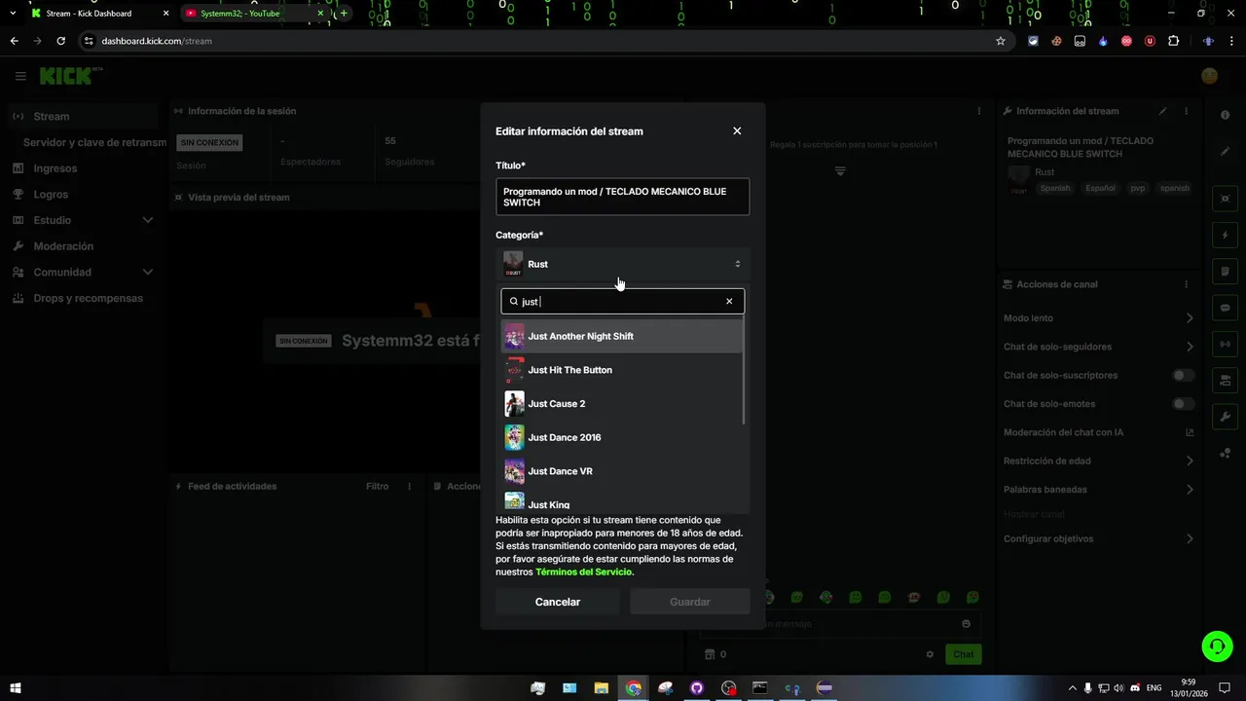Screen dimensions: 1246x701
Task: Click the info icon in right rail
Action: tap(1225, 116)
